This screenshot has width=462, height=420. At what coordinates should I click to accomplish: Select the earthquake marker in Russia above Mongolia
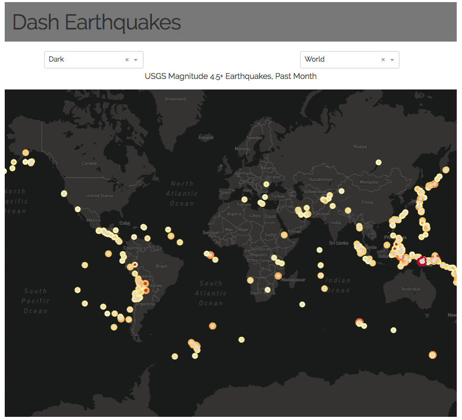click(x=378, y=162)
